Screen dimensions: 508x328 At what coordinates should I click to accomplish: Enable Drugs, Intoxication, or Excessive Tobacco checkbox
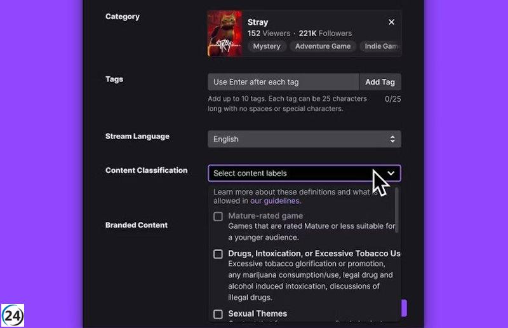tap(218, 254)
